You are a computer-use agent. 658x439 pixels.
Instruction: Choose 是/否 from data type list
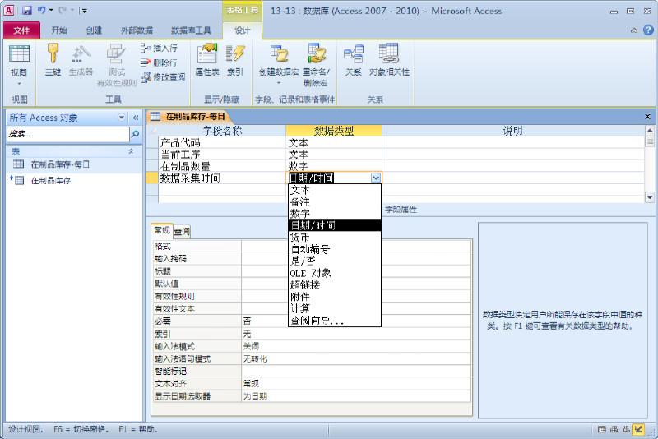point(335,261)
